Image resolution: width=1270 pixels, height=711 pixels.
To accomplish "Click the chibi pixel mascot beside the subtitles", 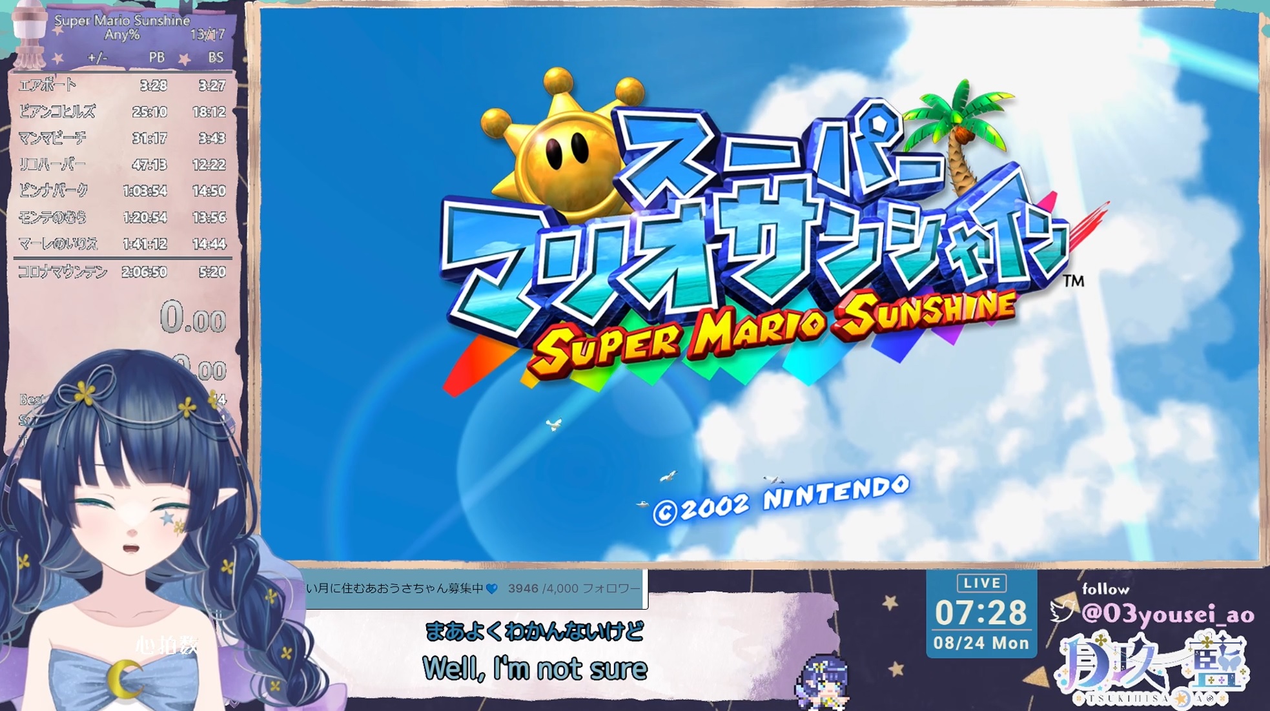I will tap(821, 681).
